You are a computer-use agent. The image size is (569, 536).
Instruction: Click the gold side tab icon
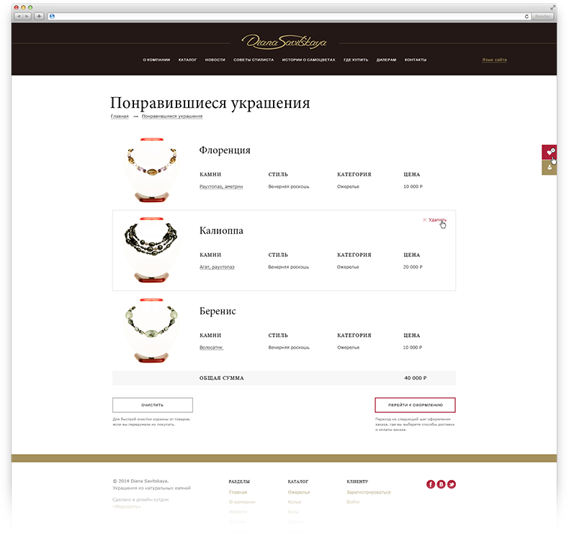click(550, 168)
